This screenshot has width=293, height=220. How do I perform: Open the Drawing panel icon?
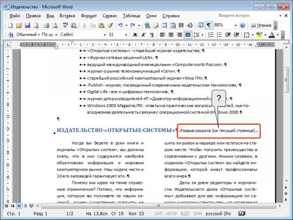click(x=189, y=25)
